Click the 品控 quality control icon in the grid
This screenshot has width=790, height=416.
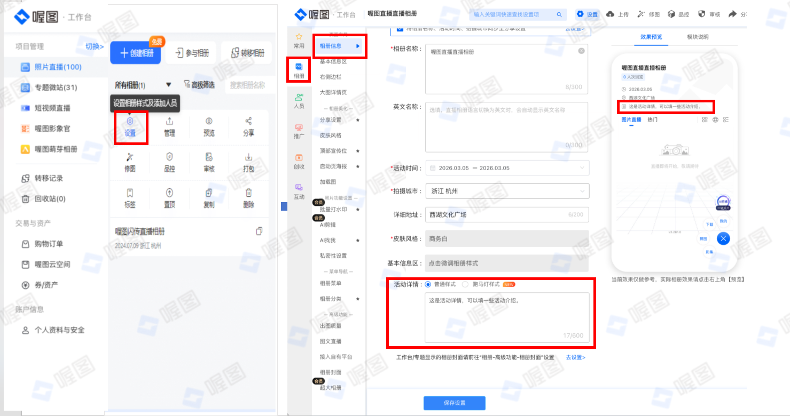[169, 157]
